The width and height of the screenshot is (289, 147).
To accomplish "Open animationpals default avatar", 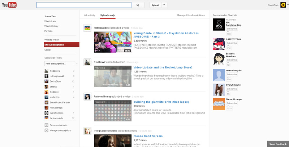I will pos(219,75).
